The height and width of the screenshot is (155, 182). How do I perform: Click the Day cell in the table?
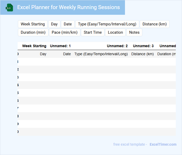click(43, 54)
